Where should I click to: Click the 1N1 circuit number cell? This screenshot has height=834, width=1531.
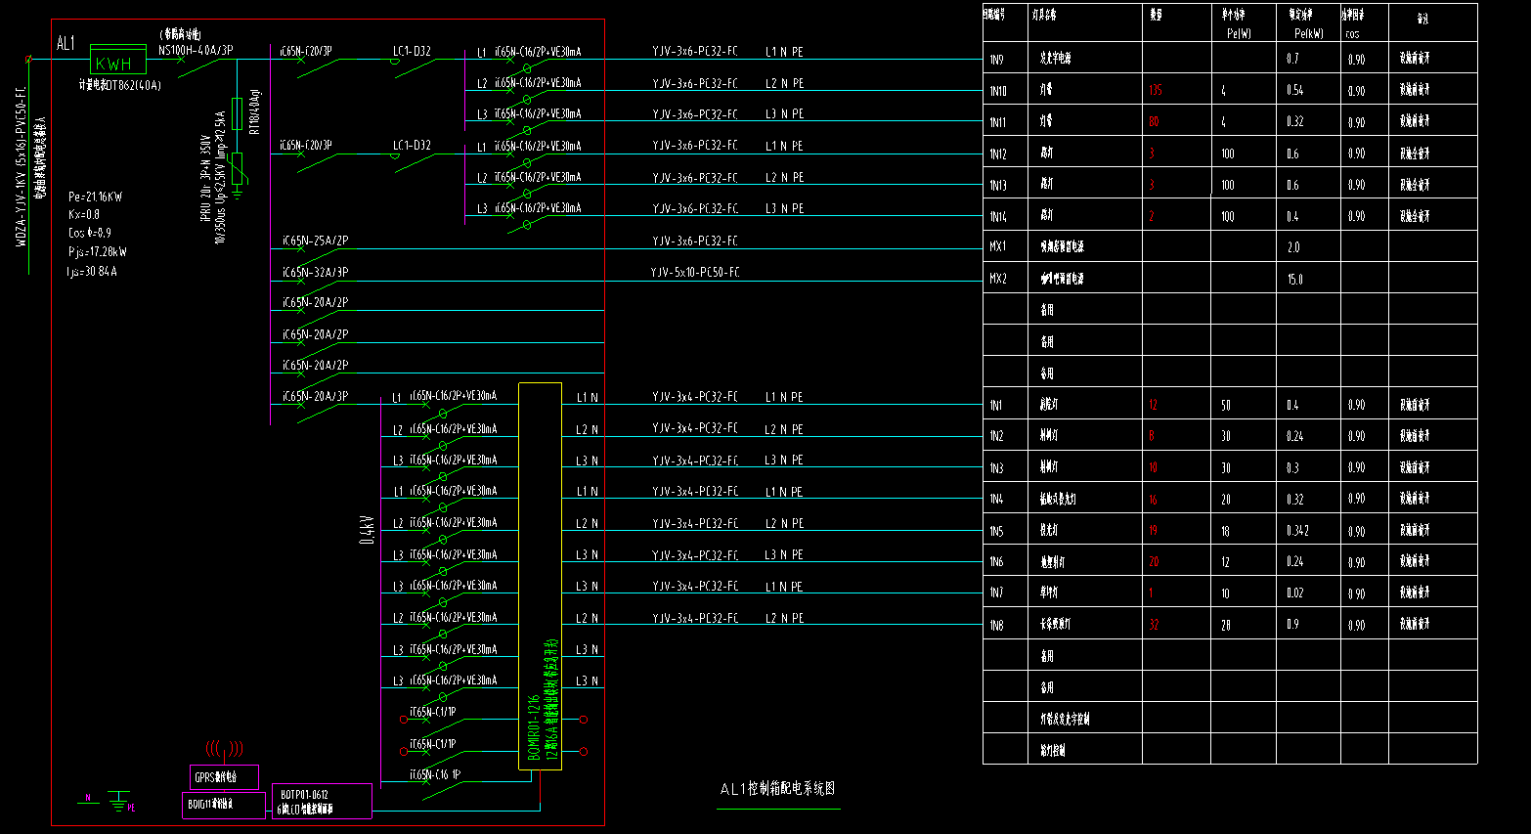pyautogui.click(x=995, y=405)
